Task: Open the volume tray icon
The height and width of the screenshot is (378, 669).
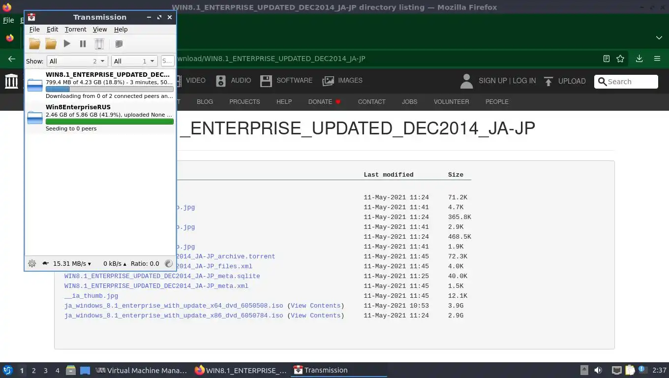Action: coord(598,370)
